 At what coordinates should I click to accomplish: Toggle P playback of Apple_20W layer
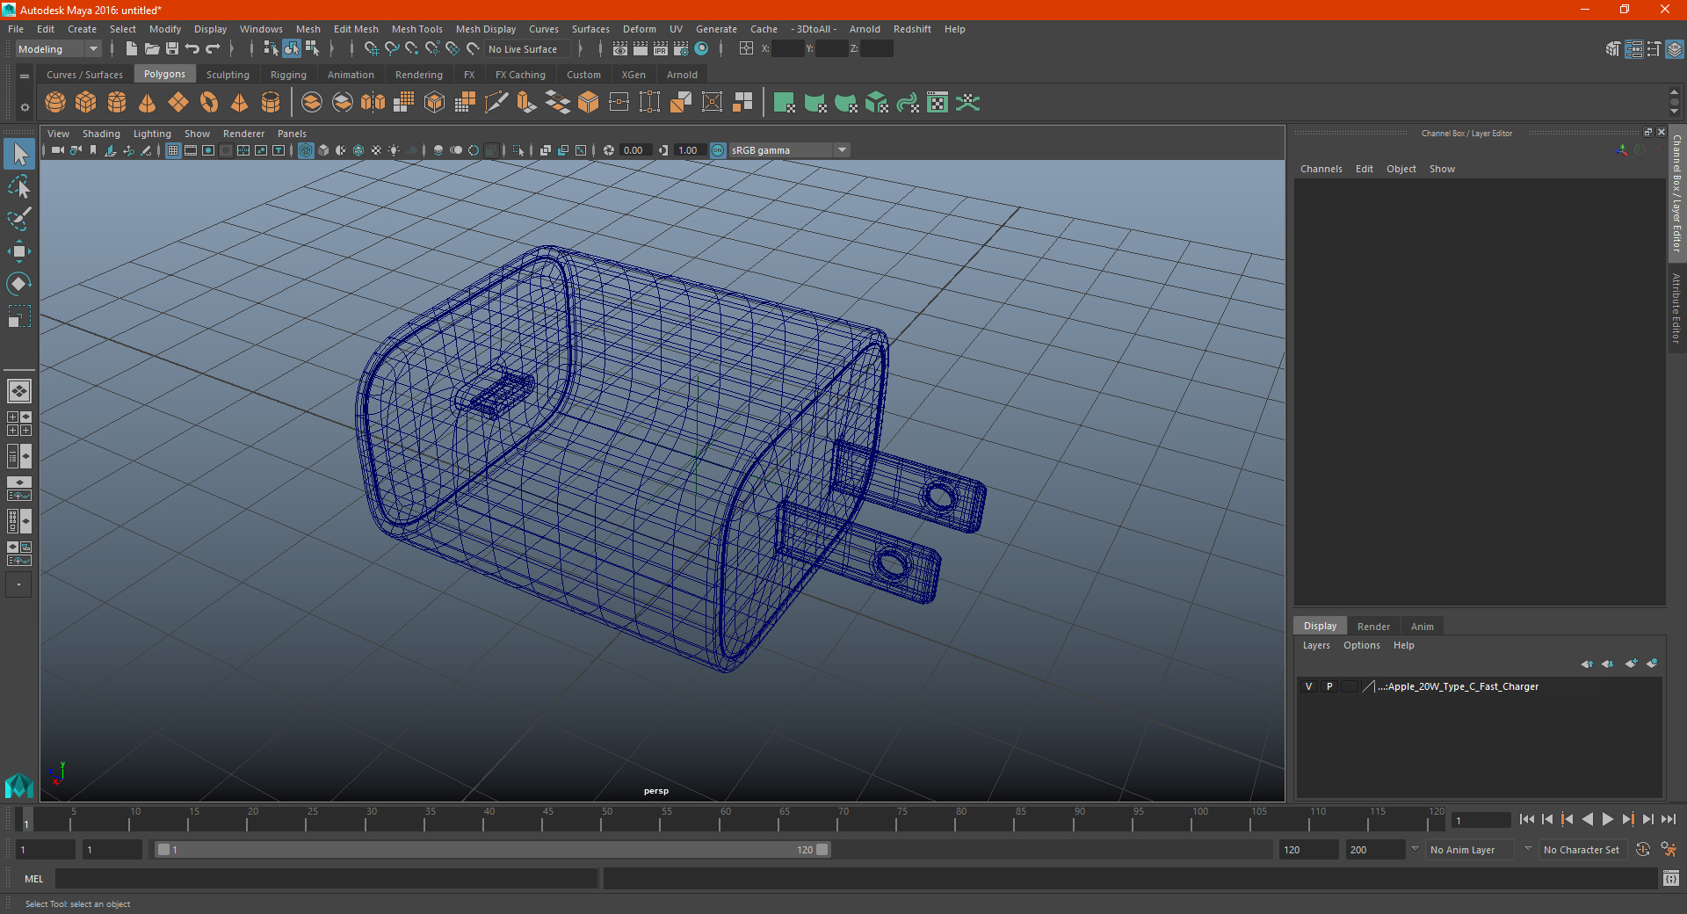(x=1329, y=686)
